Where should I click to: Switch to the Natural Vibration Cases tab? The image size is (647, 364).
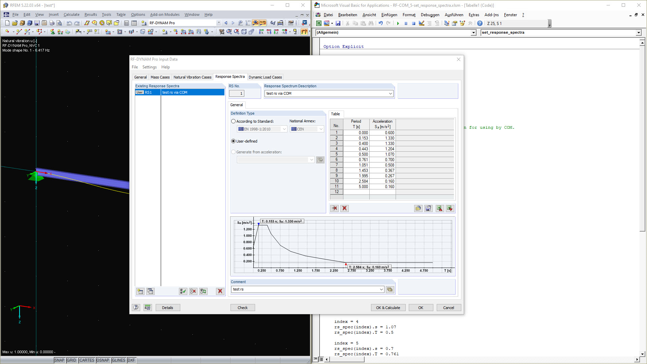pyautogui.click(x=192, y=77)
